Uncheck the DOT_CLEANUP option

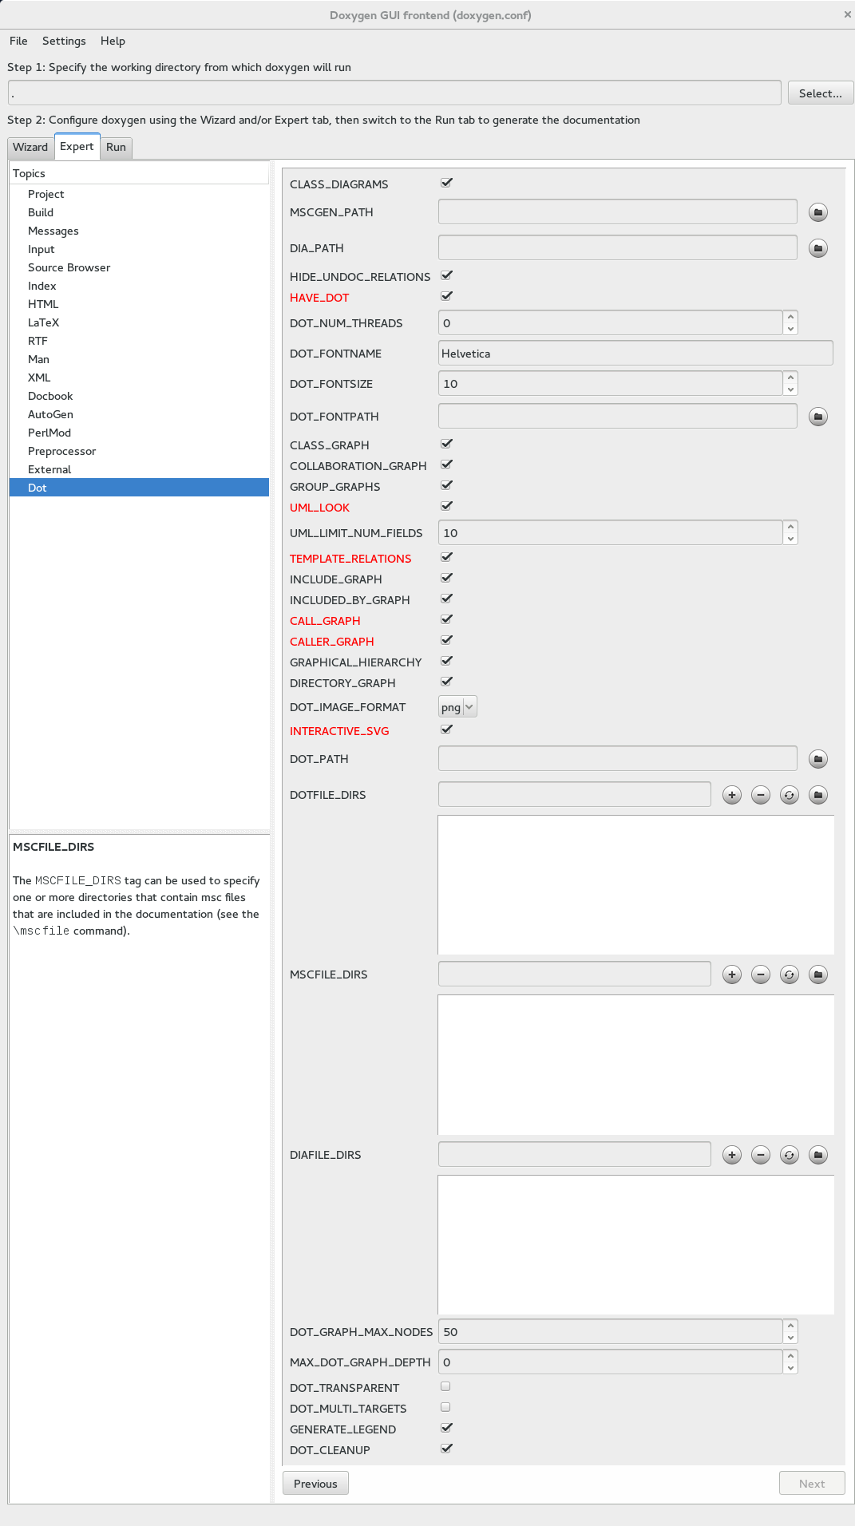pyautogui.click(x=446, y=1449)
